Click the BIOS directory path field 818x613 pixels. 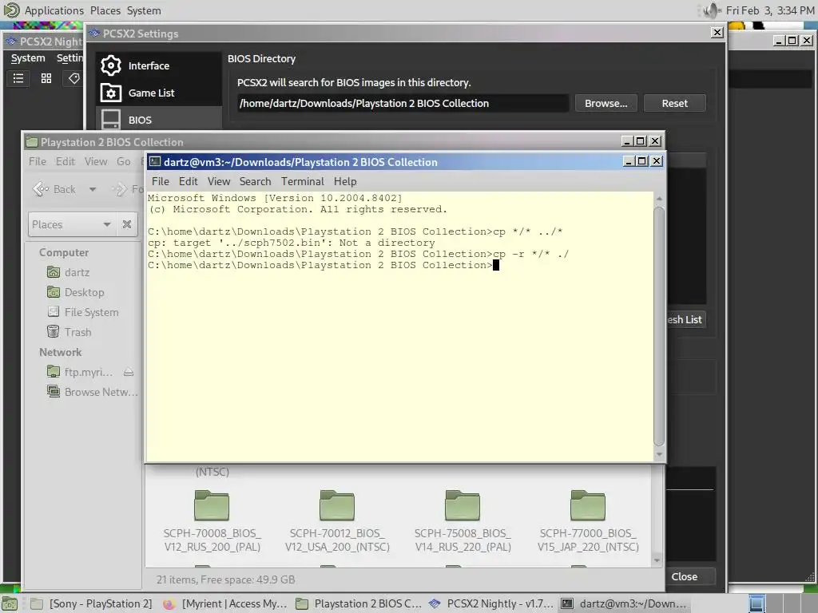click(x=403, y=103)
